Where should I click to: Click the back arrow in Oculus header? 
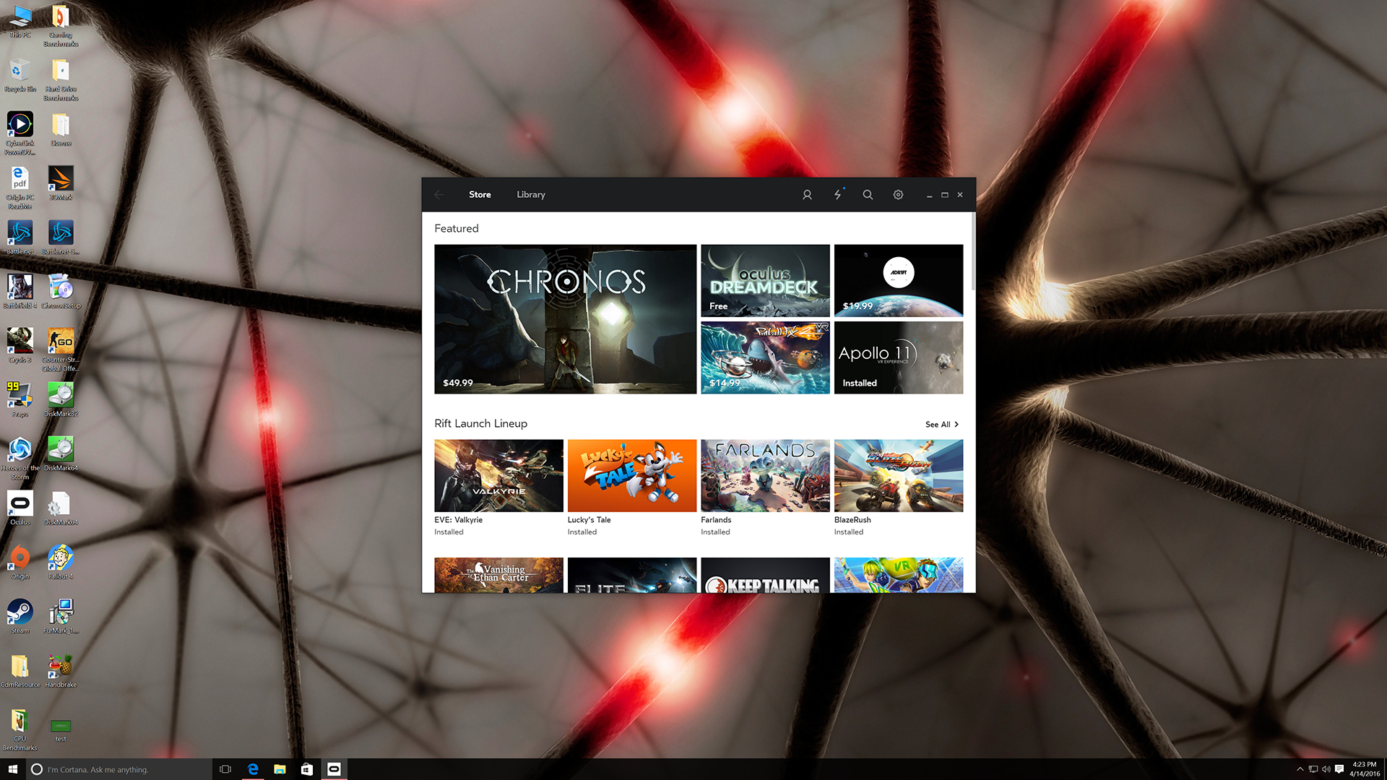click(x=438, y=194)
